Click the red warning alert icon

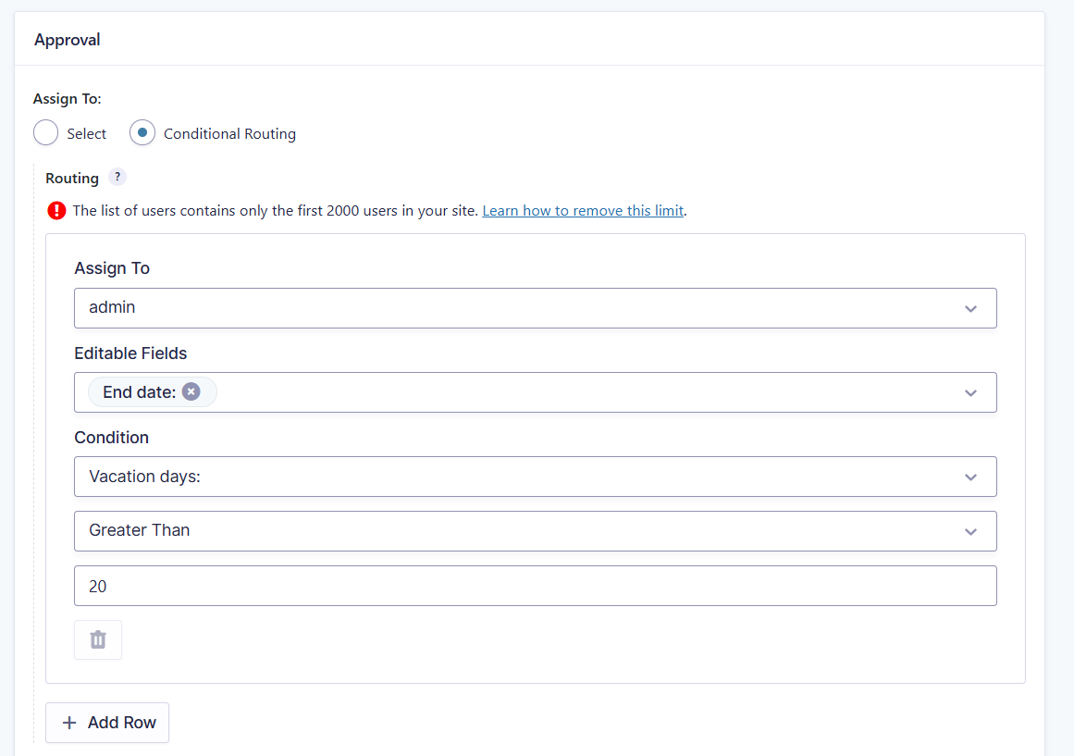click(56, 210)
